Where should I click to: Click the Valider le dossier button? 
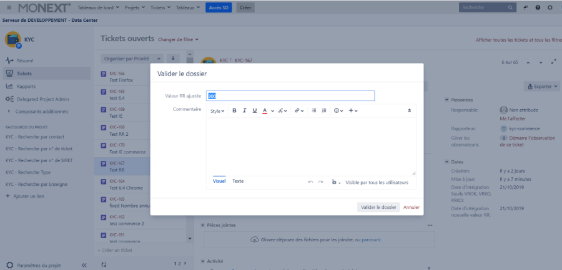click(x=378, y=207)
